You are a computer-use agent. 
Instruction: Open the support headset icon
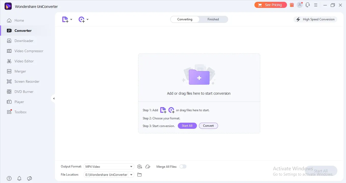(x=308, y=5)
